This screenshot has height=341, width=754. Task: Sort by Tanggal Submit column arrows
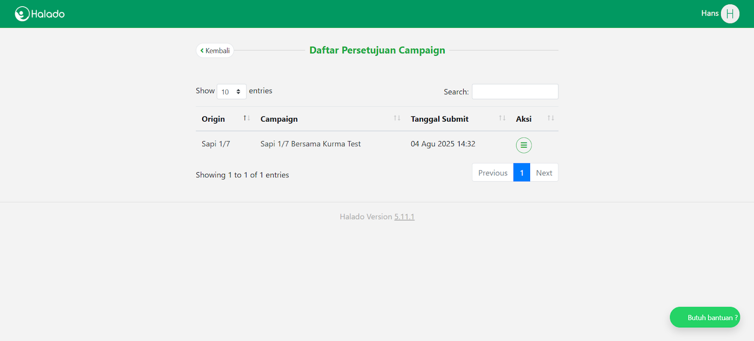[502, 118]
